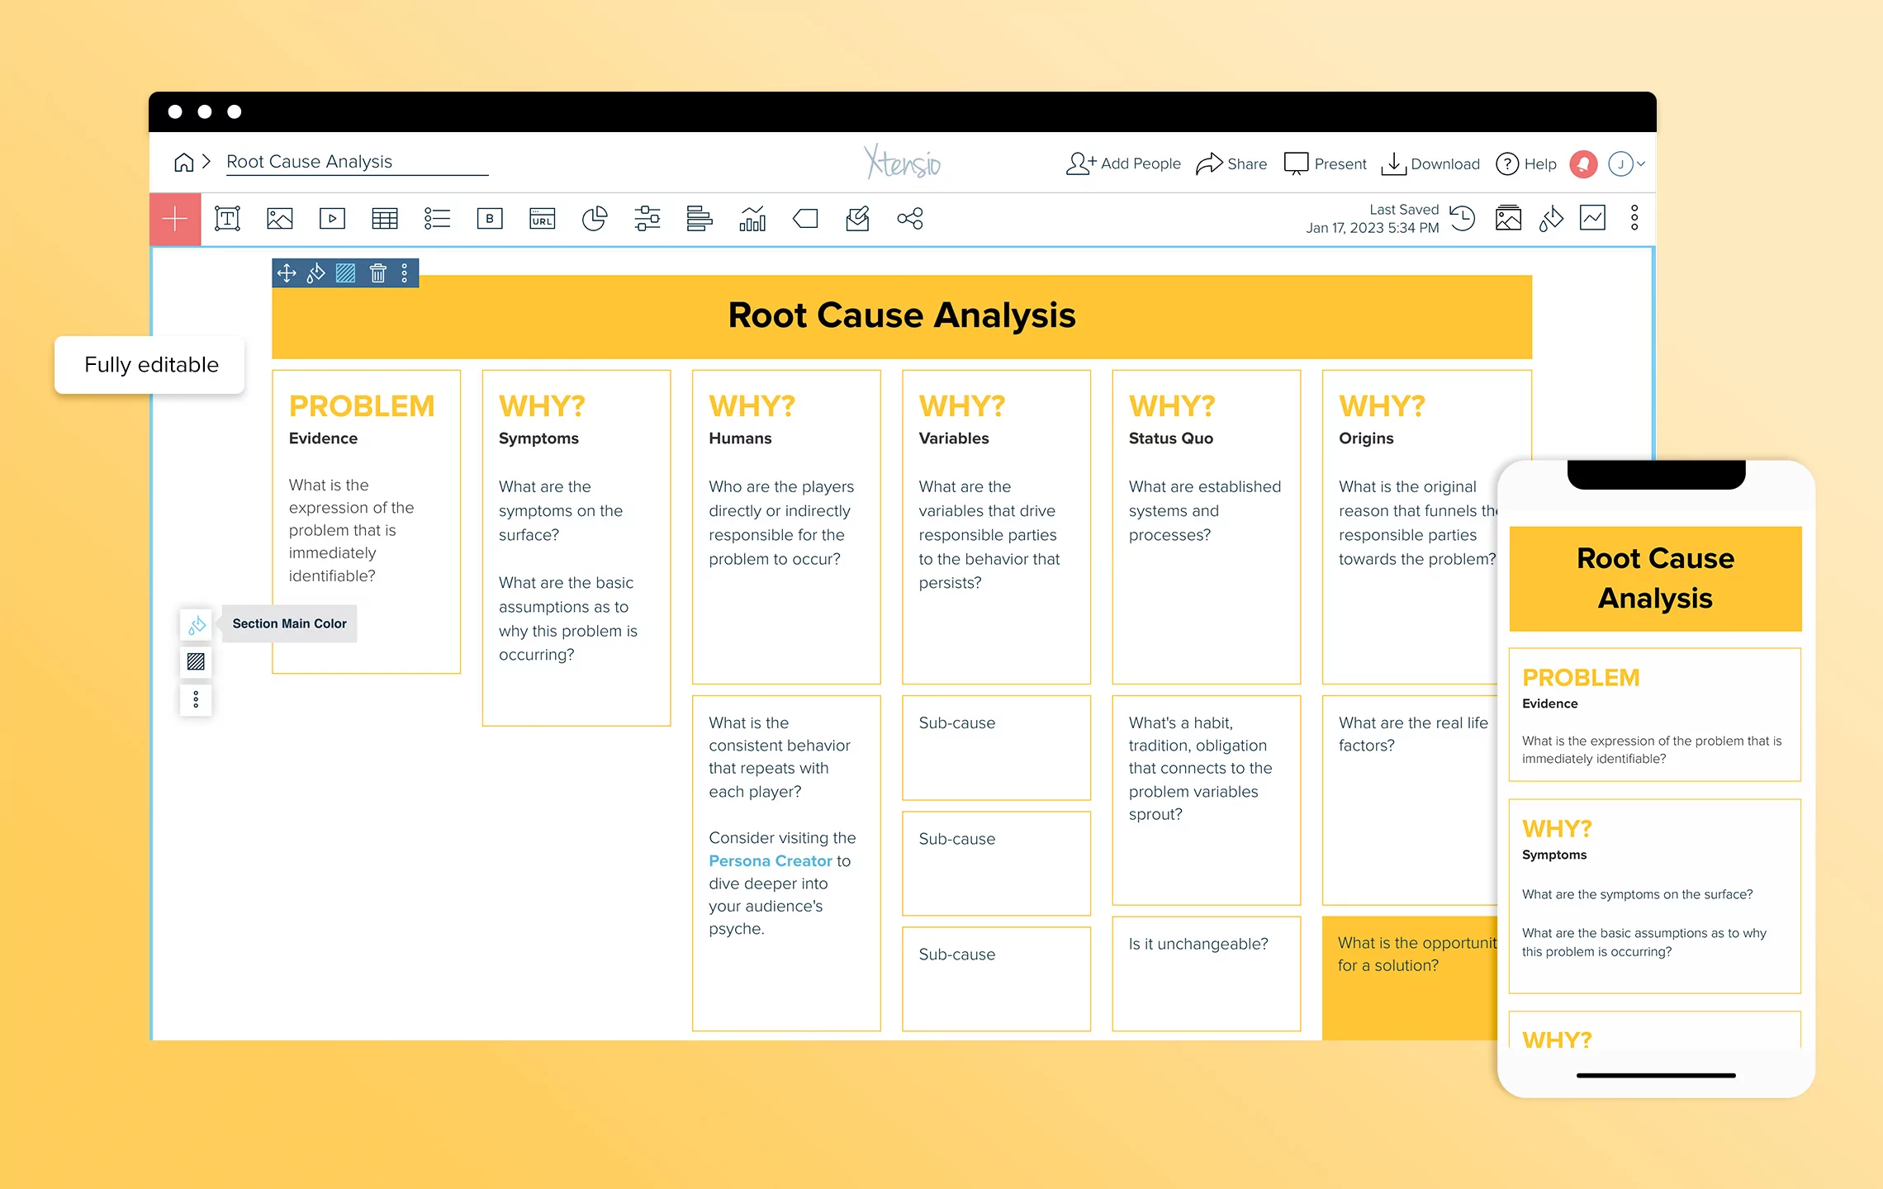Toggle the section pattern fill swatch
This screenshot has height=1189, width=1883.
click(x=196, y=661)
